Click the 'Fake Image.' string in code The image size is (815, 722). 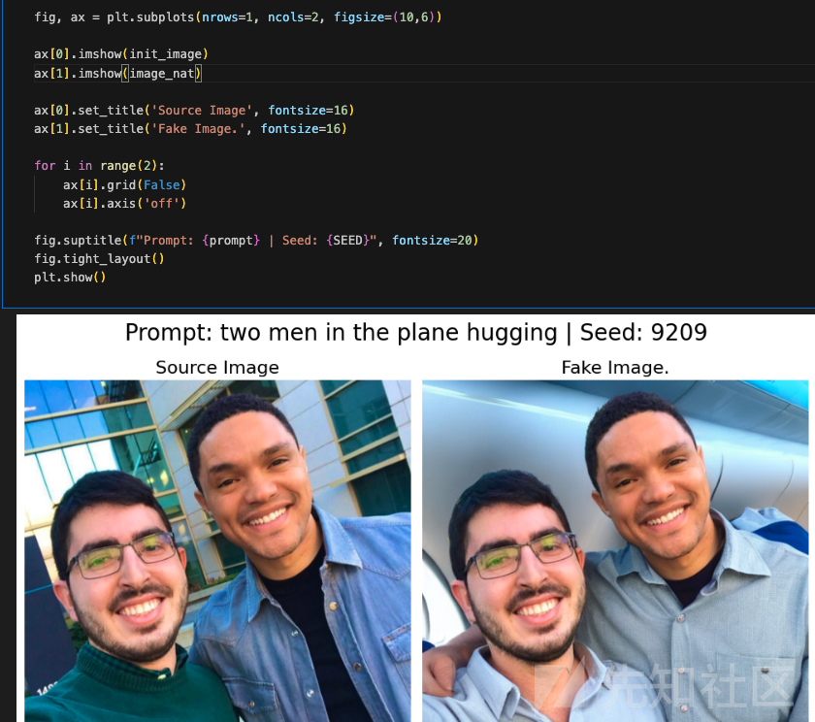pyautogui.click(x=198, y=129)
